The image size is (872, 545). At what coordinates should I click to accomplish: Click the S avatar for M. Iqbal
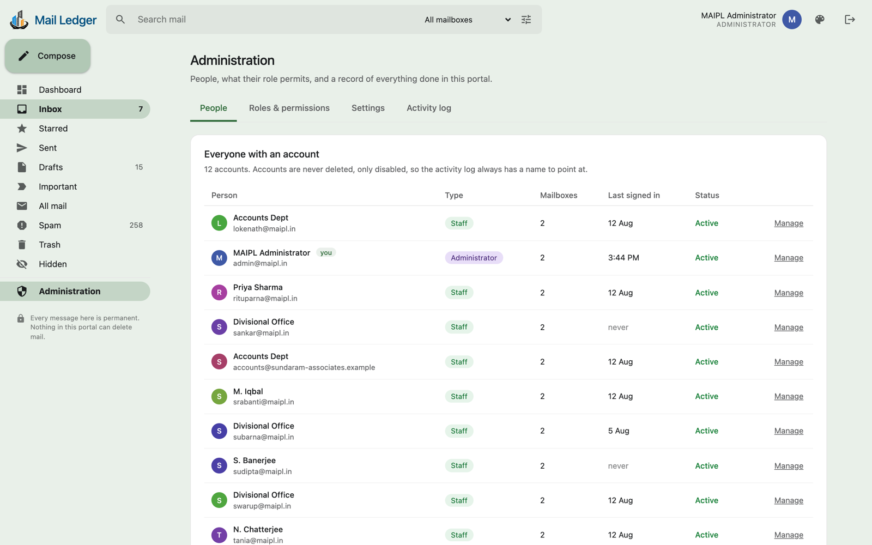click(219, 396)
